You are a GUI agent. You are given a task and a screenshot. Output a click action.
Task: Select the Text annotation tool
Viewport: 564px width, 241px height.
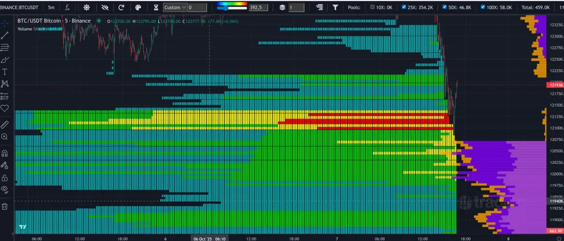(x=5, y=72)
